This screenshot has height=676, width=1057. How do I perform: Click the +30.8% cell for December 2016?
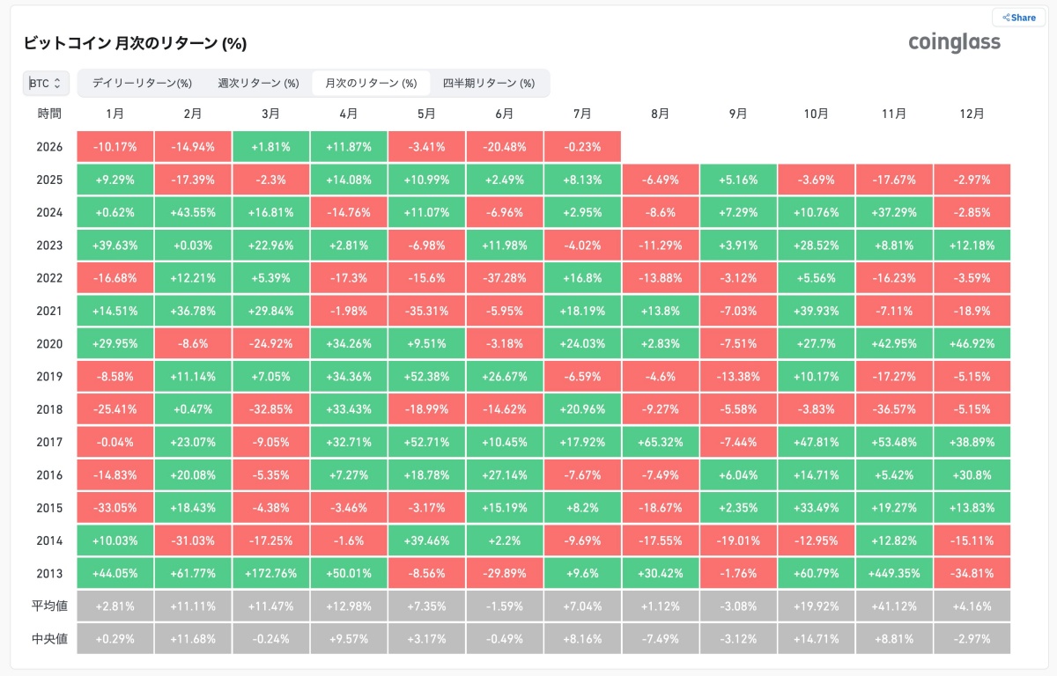[x=972, y=474]
